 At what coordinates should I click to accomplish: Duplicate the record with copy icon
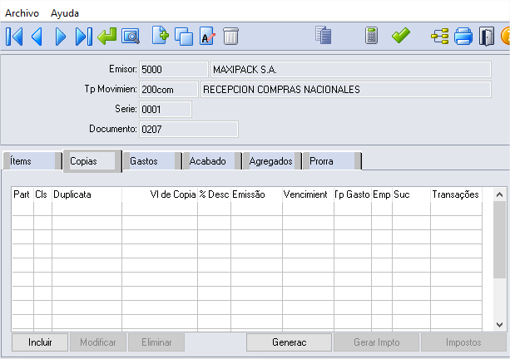pos(184,36)
